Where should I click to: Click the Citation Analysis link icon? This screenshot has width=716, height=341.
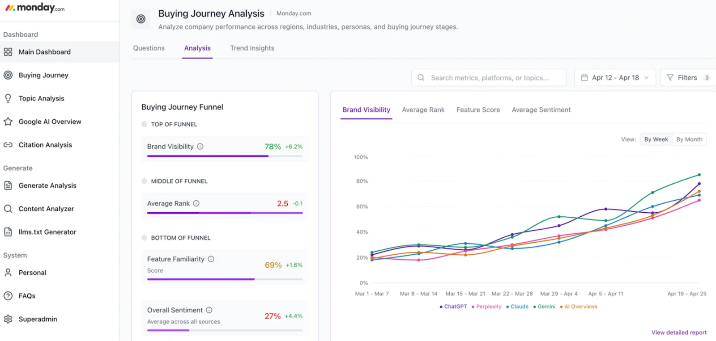tap(8, 145)
